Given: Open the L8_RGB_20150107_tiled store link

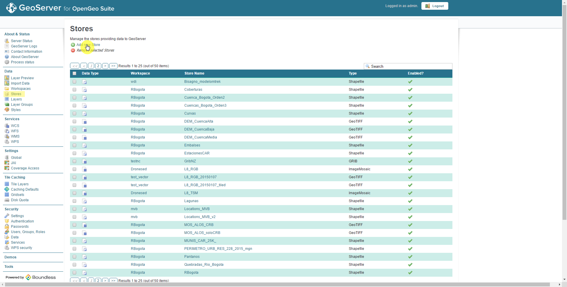Looking at the screenshot, I should (205, 185).
